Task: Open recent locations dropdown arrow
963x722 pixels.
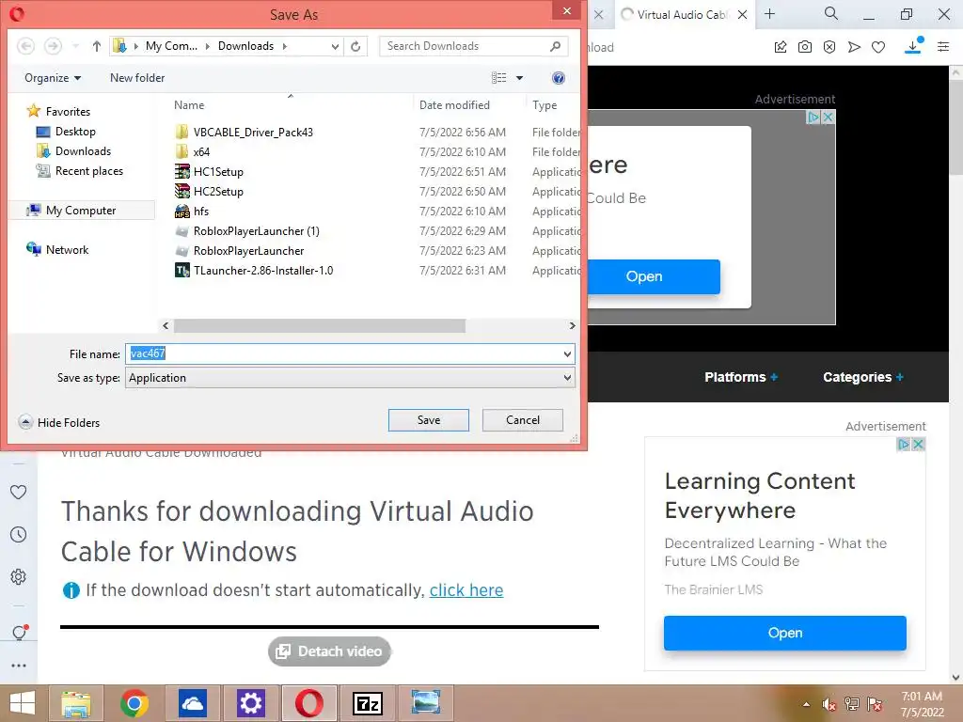Action: pos(75,46)
